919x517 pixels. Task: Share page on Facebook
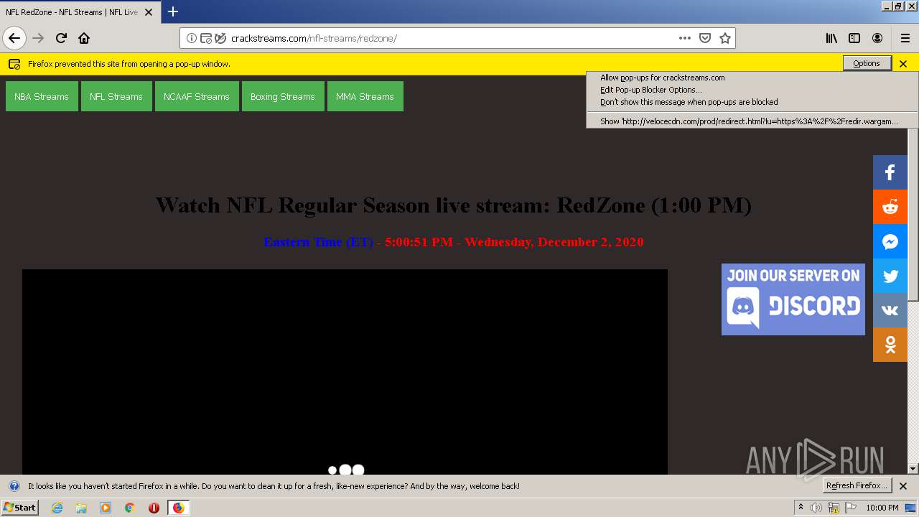pyautogui.click(x=890, y=172)
